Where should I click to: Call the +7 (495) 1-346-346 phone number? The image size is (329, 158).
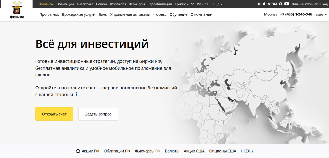296,14
